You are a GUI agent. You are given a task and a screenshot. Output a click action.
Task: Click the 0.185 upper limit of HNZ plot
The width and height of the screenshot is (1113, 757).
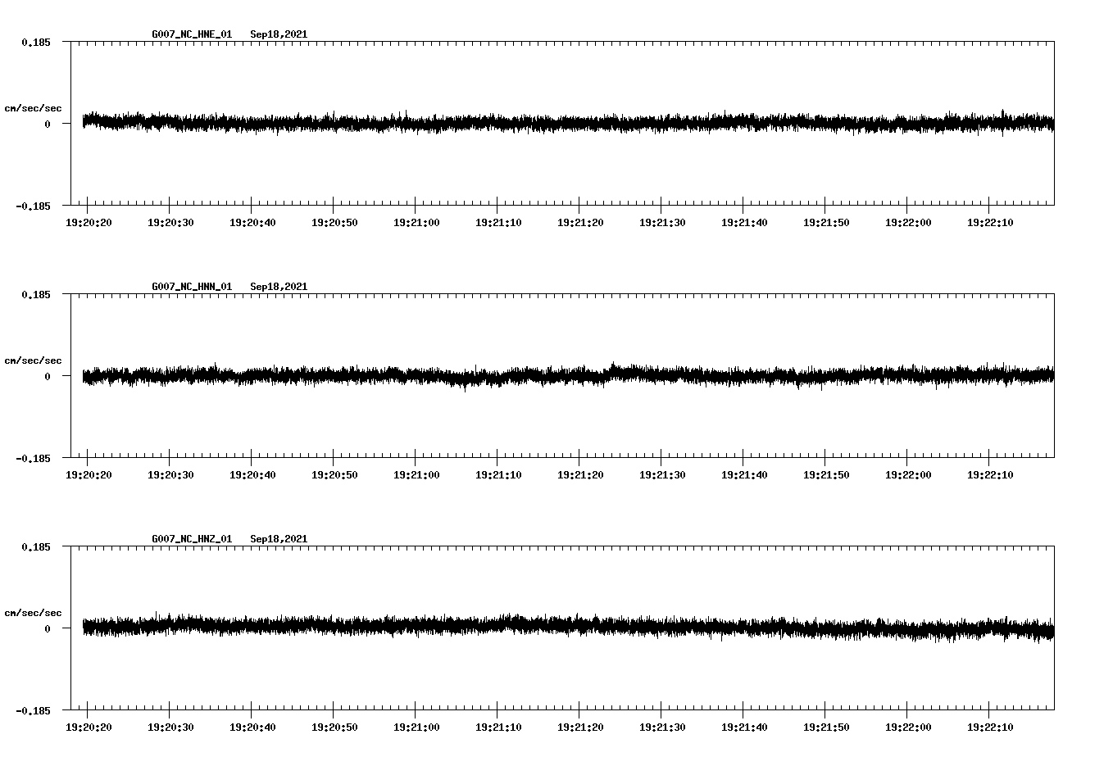[x=35, y=546]
